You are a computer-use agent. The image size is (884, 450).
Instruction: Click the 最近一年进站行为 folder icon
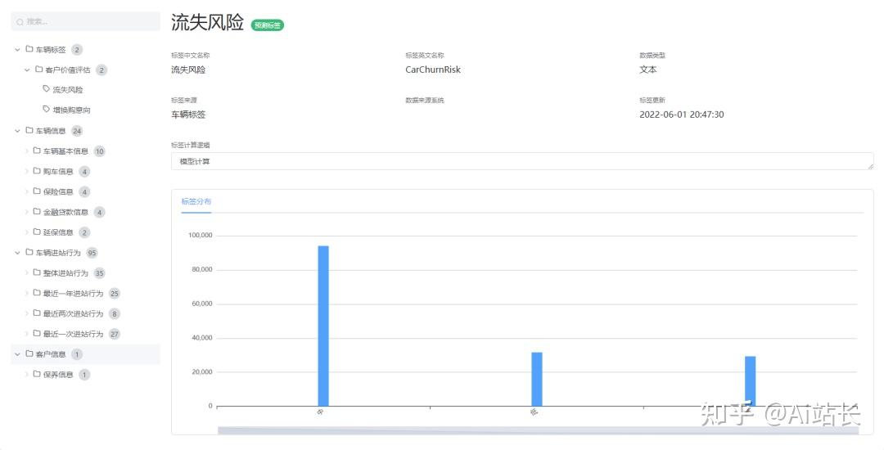pyautogui.click(x=37, y=293)
